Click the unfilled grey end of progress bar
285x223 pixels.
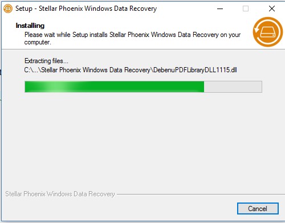[233, 86]
